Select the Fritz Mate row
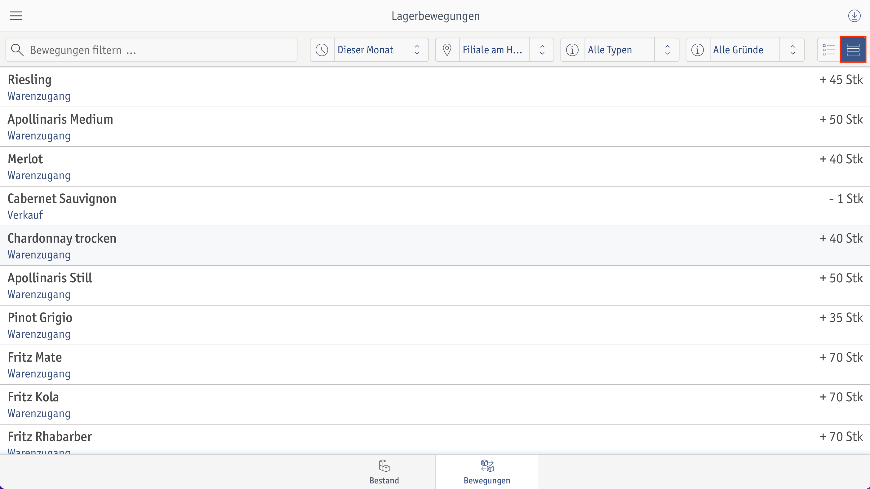Viewport: 870px width, 489px height. pos(435,365)
